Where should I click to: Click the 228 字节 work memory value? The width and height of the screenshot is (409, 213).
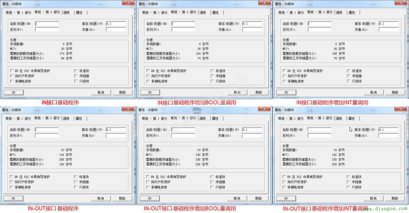[338, 164]
